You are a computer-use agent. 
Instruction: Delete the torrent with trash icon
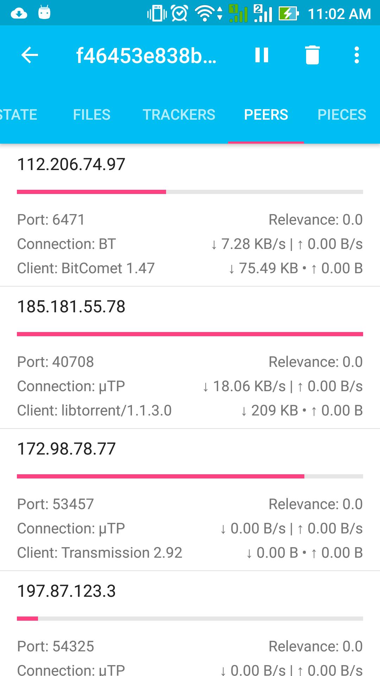(x=312, y=55)
